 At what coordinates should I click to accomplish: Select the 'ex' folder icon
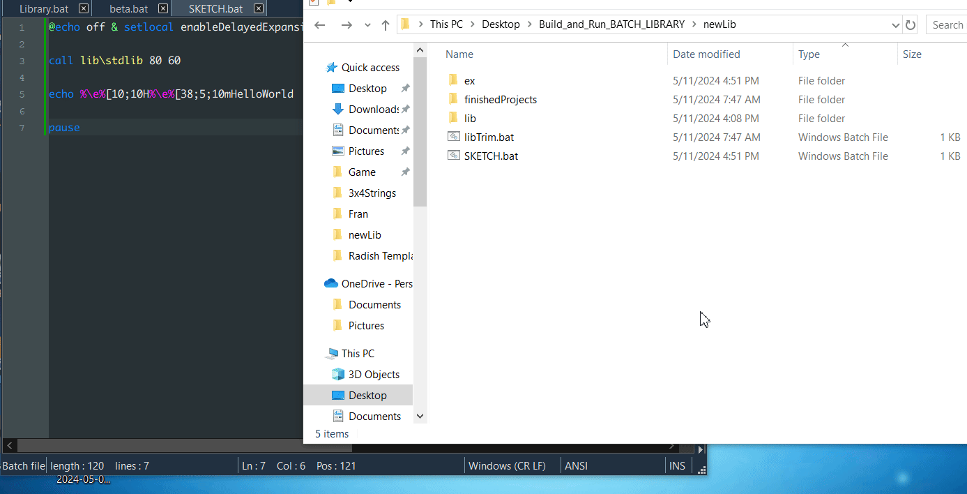click(453, 80)
